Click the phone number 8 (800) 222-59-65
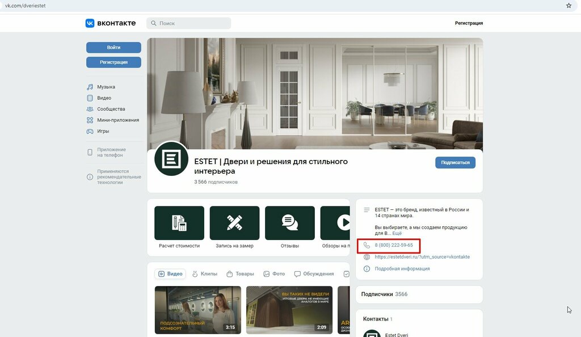 (x=394, y=245)
